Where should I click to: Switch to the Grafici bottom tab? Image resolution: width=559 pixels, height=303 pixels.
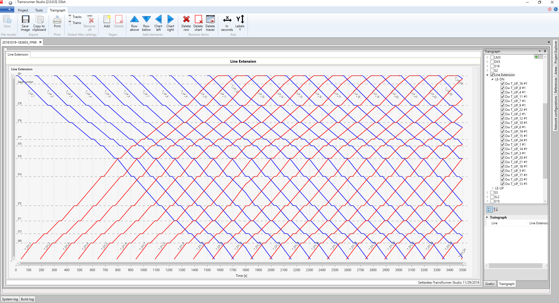[490, 284]
